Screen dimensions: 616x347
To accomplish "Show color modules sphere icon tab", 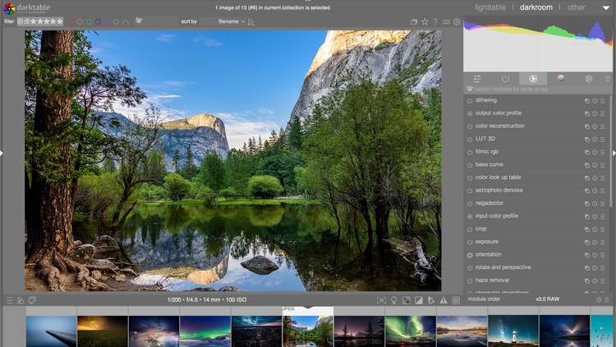I will tap(561, 79).
